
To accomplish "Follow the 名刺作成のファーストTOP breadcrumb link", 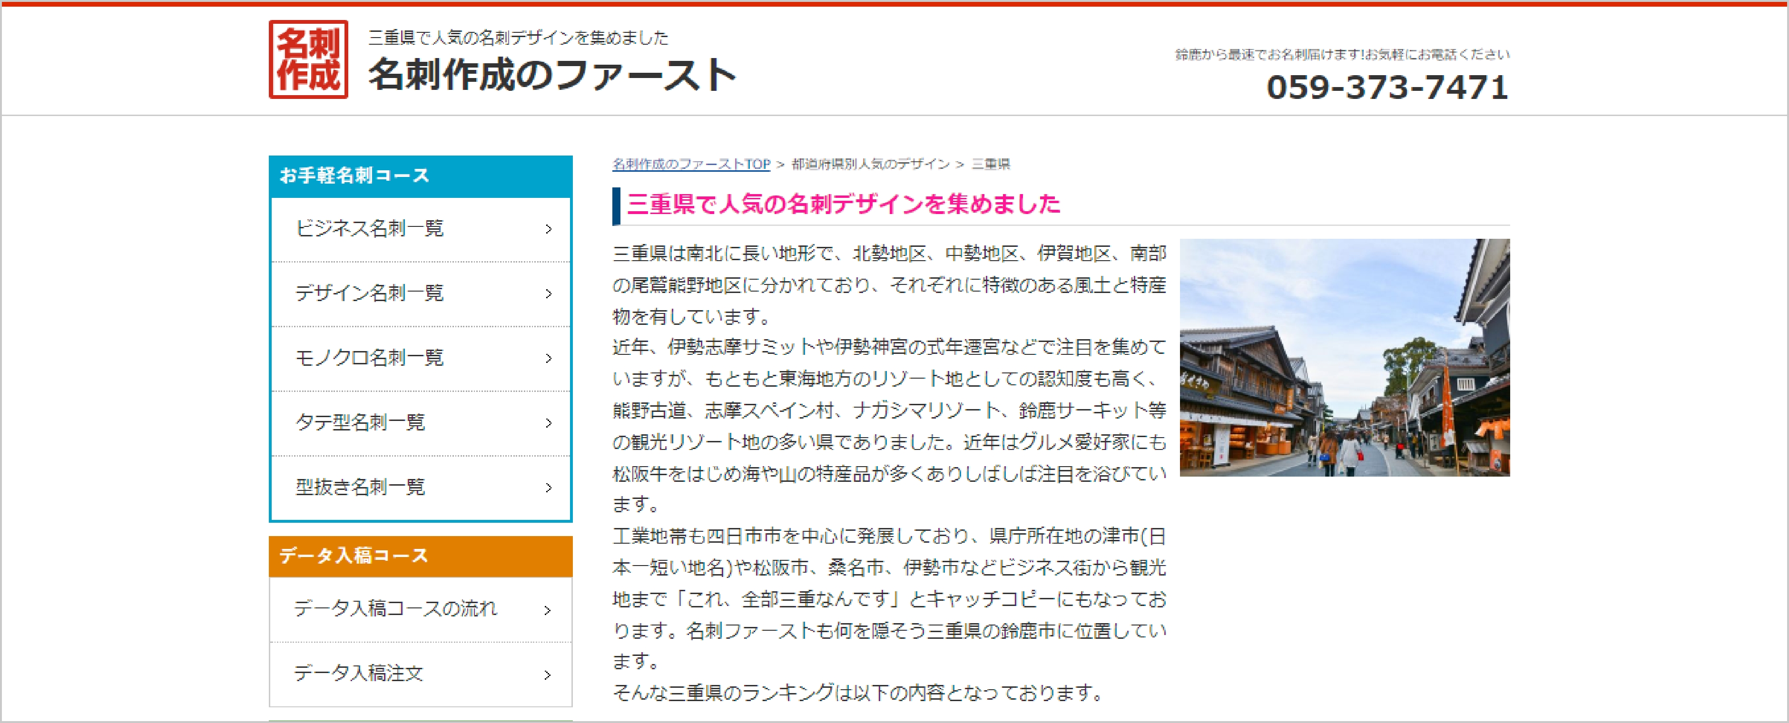I will coord(691,165).
